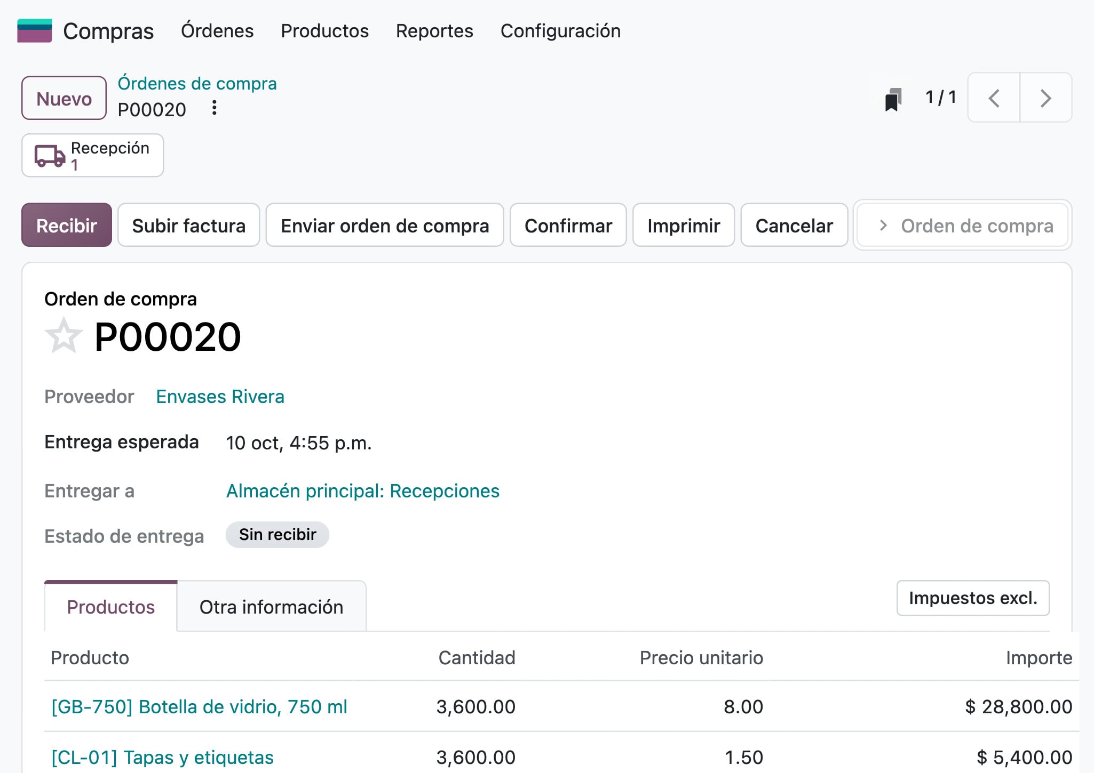Open the Órdenes menu
The image size is (1094, 773).
click(x=217, y=31)
